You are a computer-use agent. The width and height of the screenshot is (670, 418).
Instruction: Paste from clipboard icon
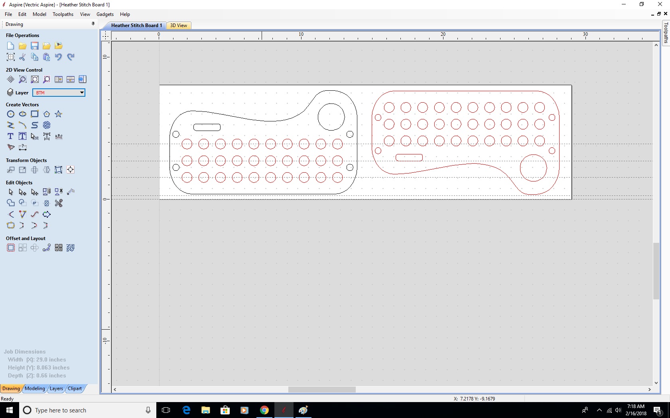[x=47, y=57]
